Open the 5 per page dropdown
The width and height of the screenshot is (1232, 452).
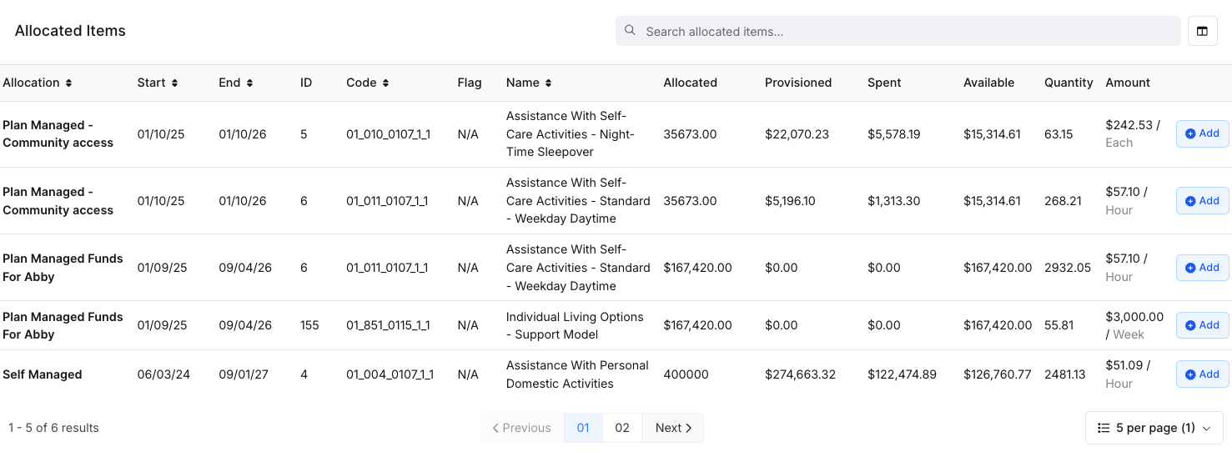pos(1154,428)
